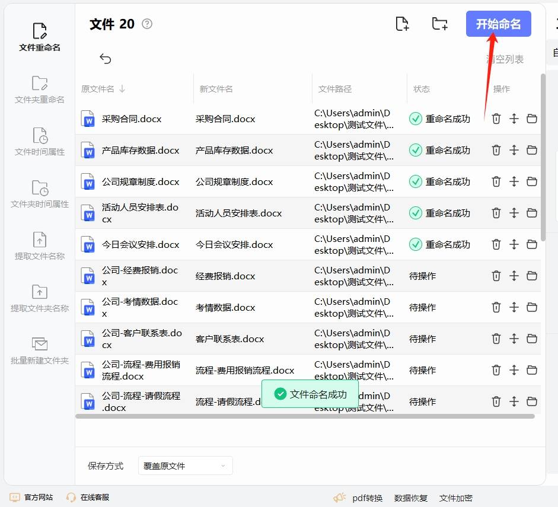Click the 清空列表 link
Image resolution: width=558 pixels, height=507 pixels.
pos(505,59)
